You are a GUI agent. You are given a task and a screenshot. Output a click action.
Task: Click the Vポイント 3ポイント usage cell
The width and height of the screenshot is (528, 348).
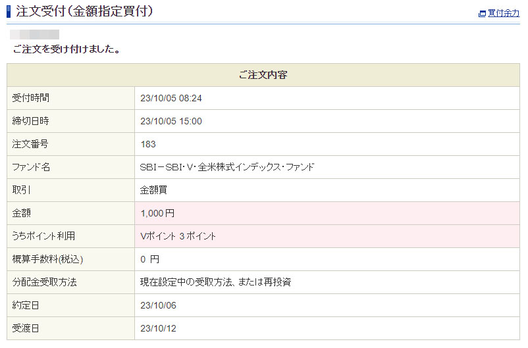pyautogui.click(x=178, y=236)
